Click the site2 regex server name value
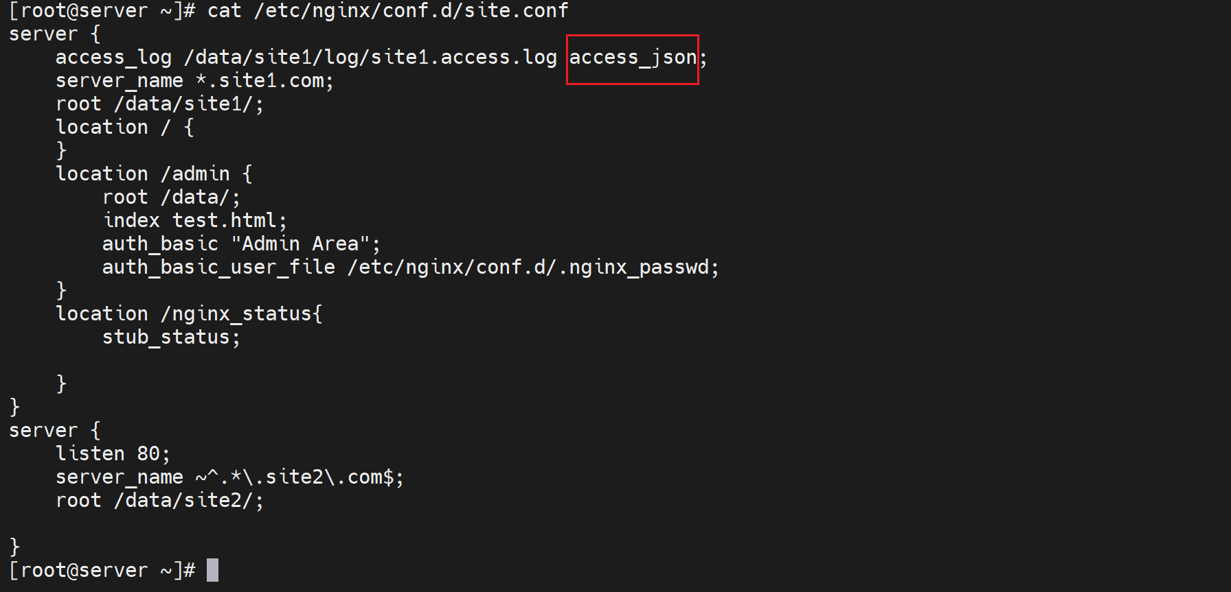The height and width of the screenshot is (592, 1231). 300,477
